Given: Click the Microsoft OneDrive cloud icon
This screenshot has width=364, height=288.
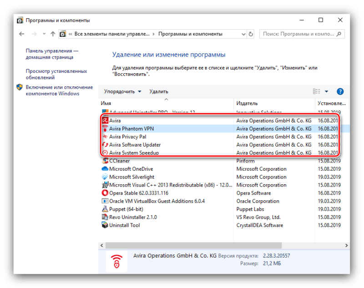Looking at the screenshot, I should 105,169.
